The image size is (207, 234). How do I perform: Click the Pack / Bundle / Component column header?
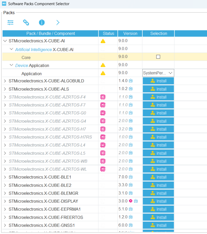[50, 33]
